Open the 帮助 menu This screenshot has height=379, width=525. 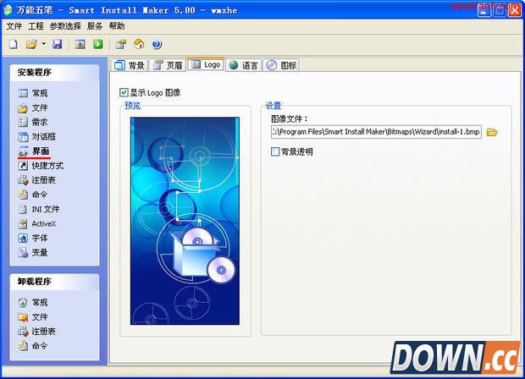click(117, 26)
